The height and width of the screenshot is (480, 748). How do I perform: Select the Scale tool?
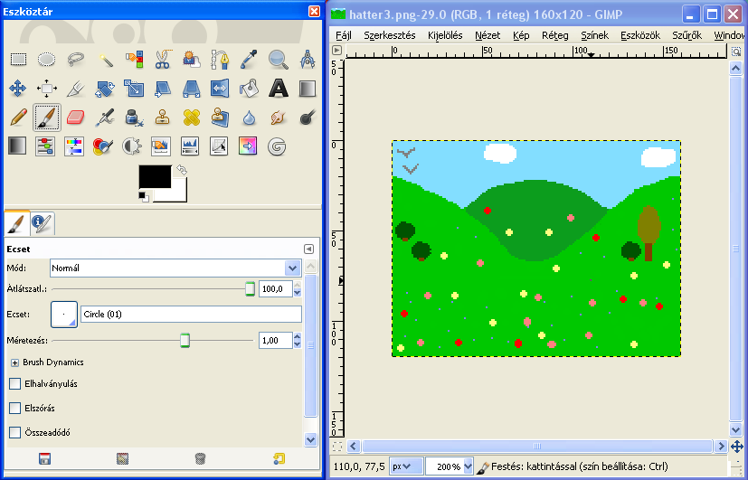tap(134, 89)
